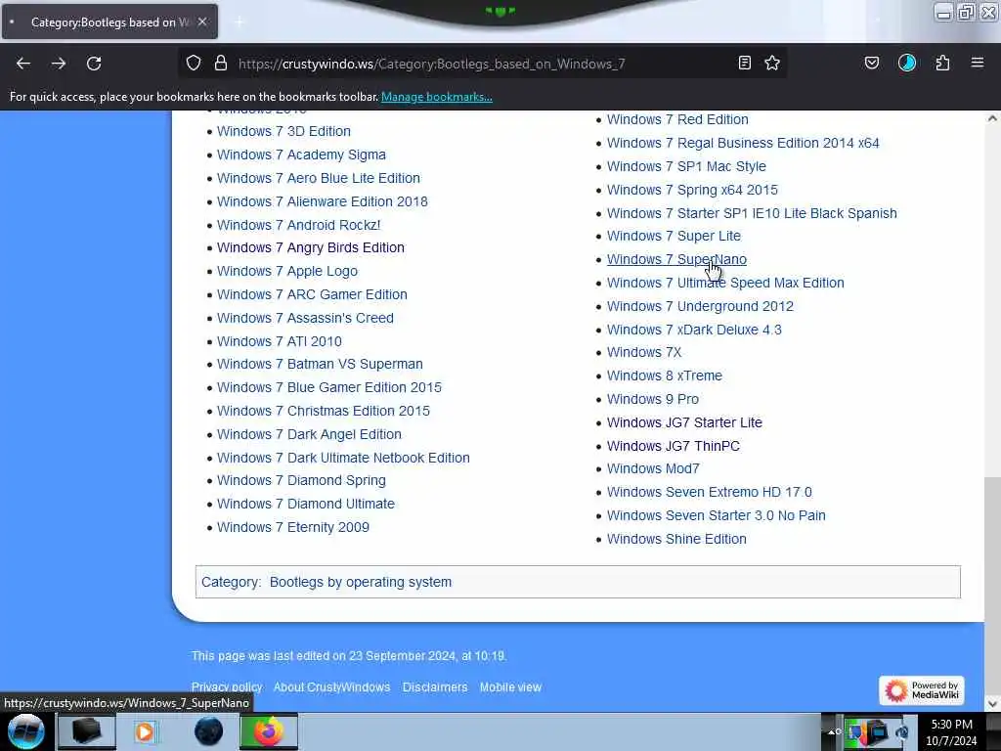Image resolution: width=1001 pixels, height=751 pixels.
Task: Open Windows Seven Extremo HD 17.0
Action: point(710,493)
